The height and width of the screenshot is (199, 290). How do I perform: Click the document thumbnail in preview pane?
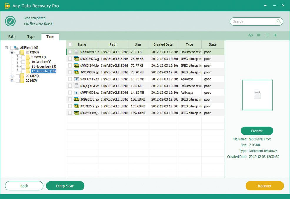click(x=257, y=95)
